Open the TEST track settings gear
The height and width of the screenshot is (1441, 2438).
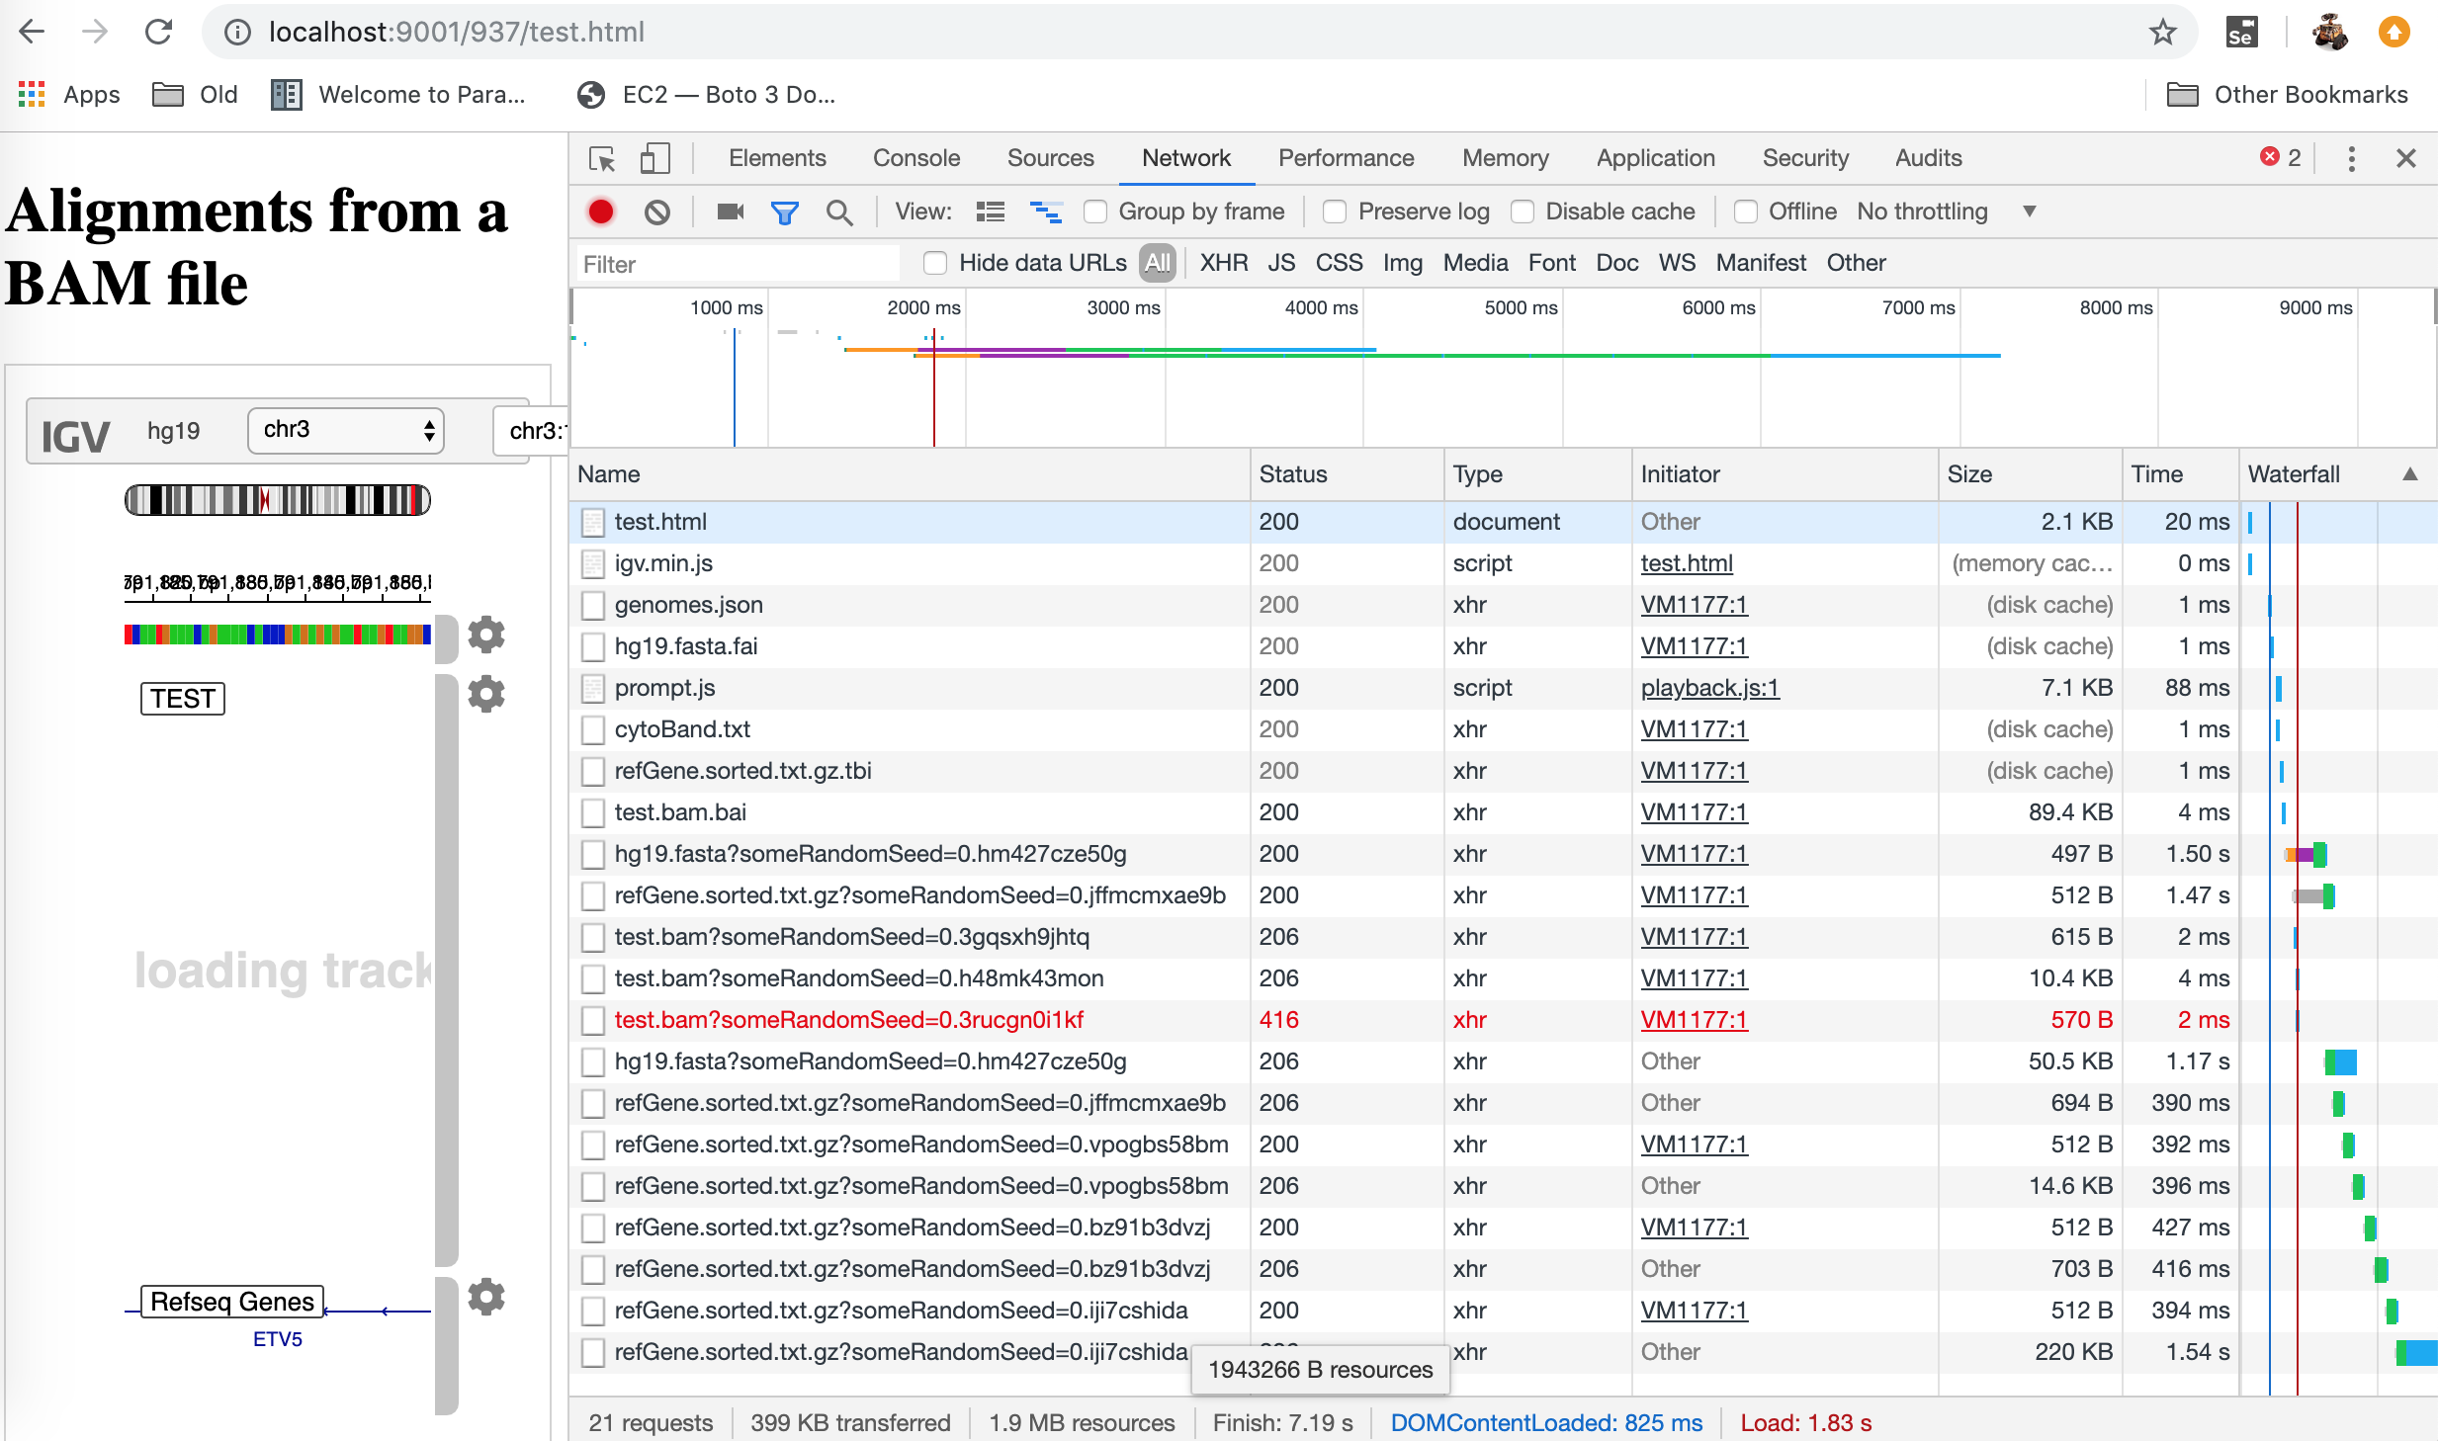[x=485, y=694]
